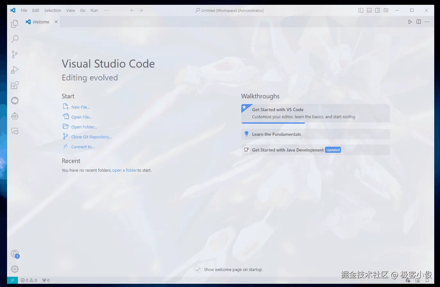The height and width of the screenshot is (287, 440).
Task: Open the GitHub cat-face view in activity bar
Action: click(15, 101)
